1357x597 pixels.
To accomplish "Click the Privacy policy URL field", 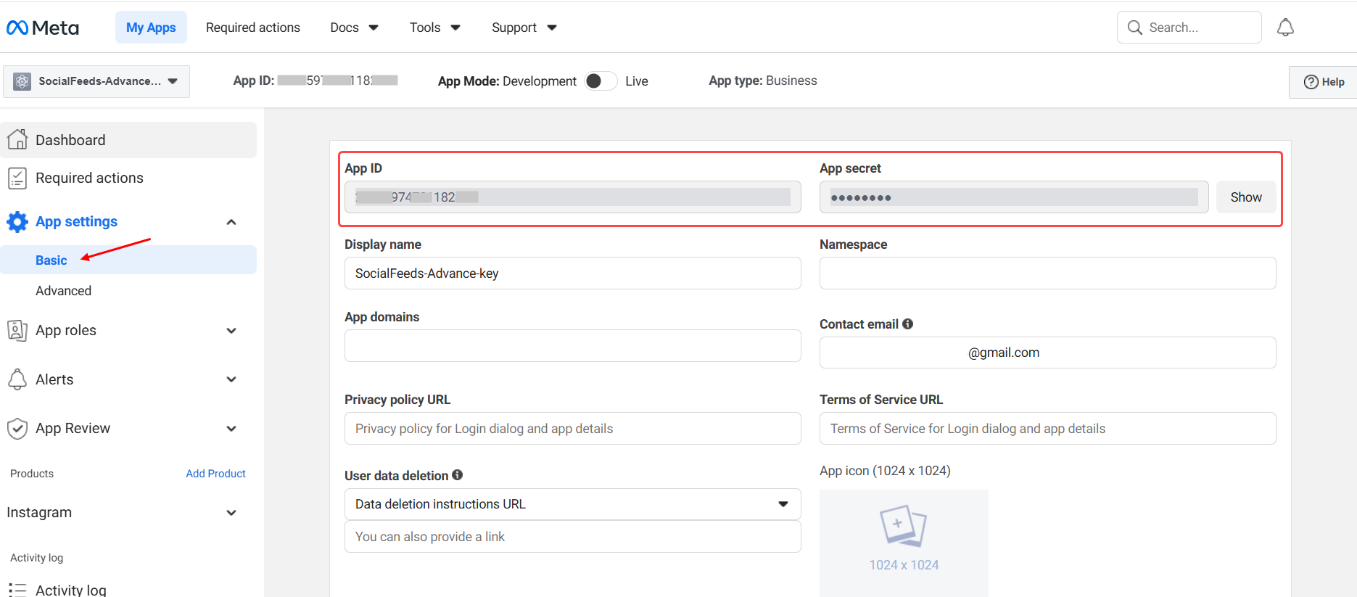I will [x=572, y=429].
